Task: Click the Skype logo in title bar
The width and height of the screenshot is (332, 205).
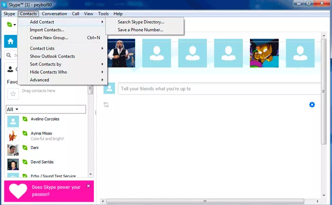Action: point(4,4)
